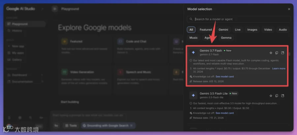Toggle the sidebar icon beside the Playground title
This screenshot has width=297, height=135.
(x=55, y=9)
